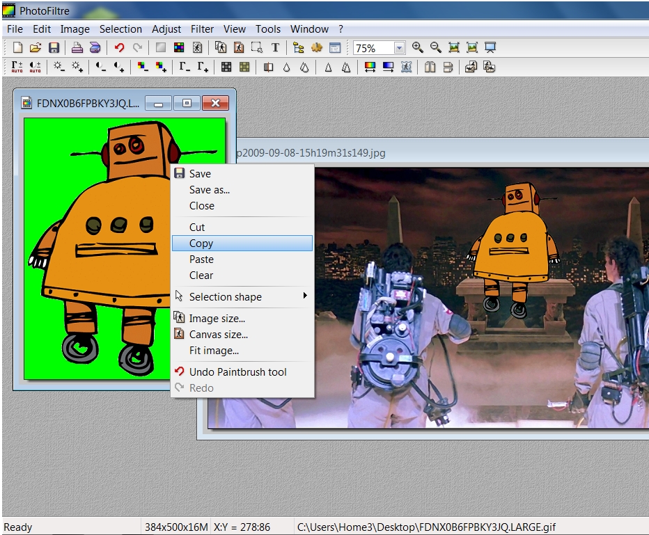Screen dimensions: 649x535
Task: Choose Copy in the context menu
Action: point(242,243)
